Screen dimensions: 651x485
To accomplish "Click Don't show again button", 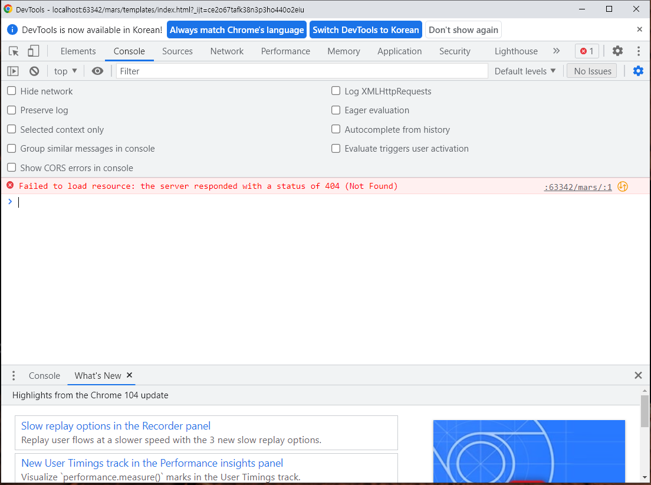I will coord(463,30).
